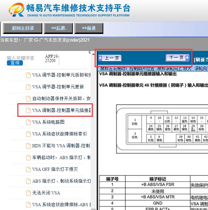Image resolution: width=208 pixels, height=210 pixels.
Task: Go back with <<后退 button
Action: (59, 28)
